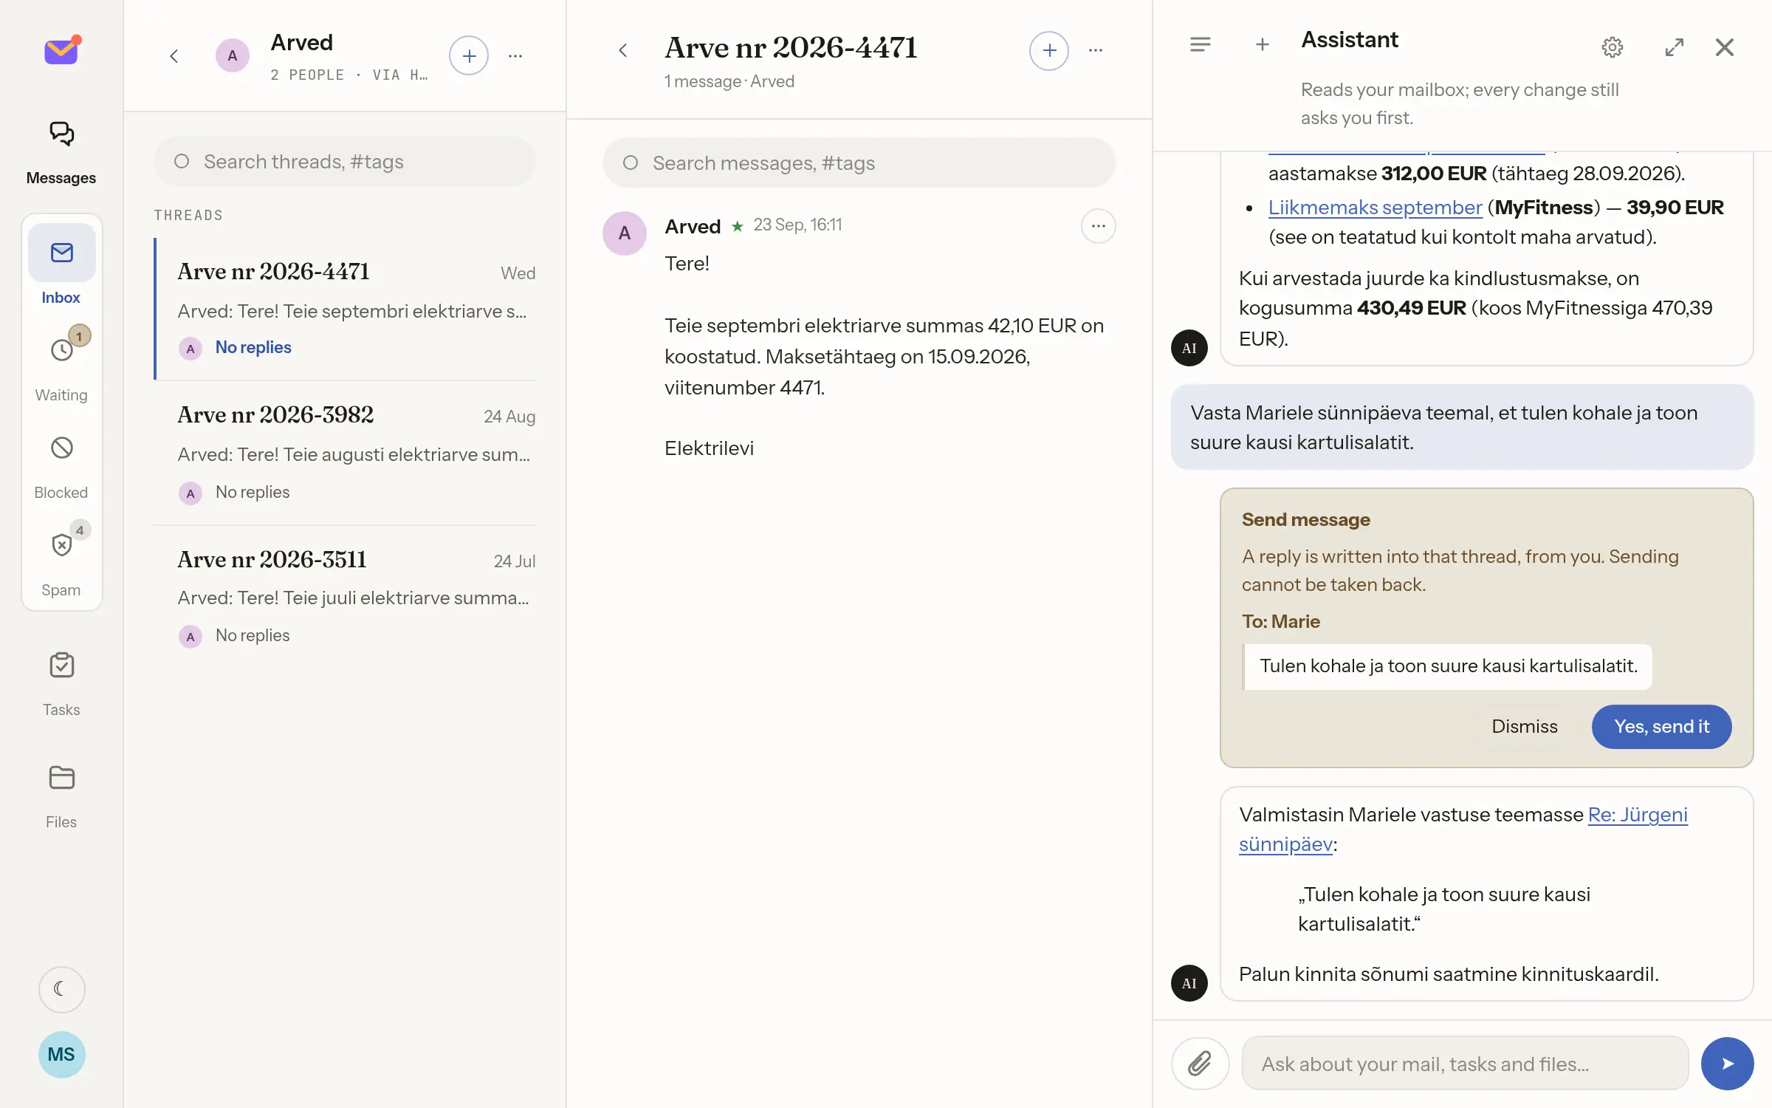Open the Messages section icon

coord(61,134)
